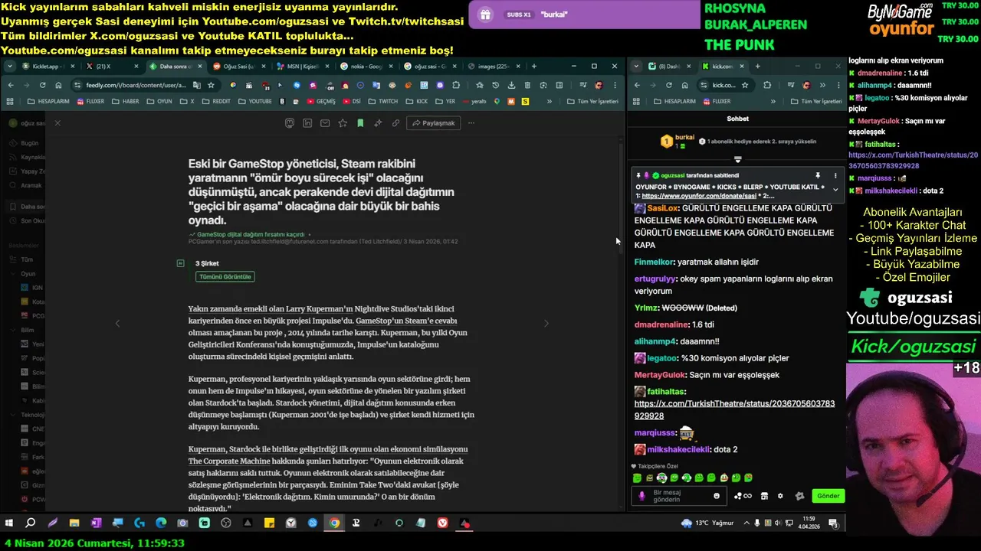981x551 pixels.
Task: Open TWITCH bookmark folder
Action: point(383,101)
